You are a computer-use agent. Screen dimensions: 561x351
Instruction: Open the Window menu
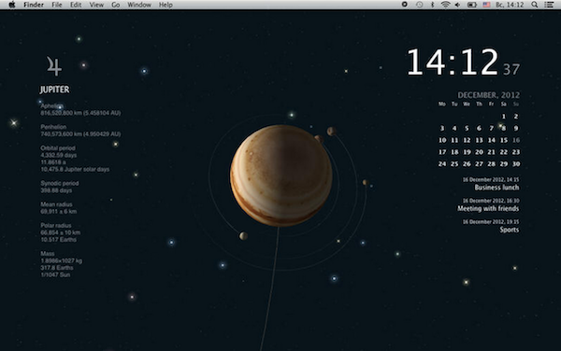click(139, 5)
